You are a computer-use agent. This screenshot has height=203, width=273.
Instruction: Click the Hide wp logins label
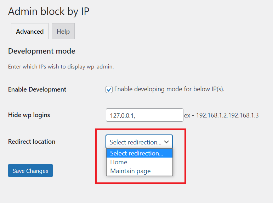29,115
